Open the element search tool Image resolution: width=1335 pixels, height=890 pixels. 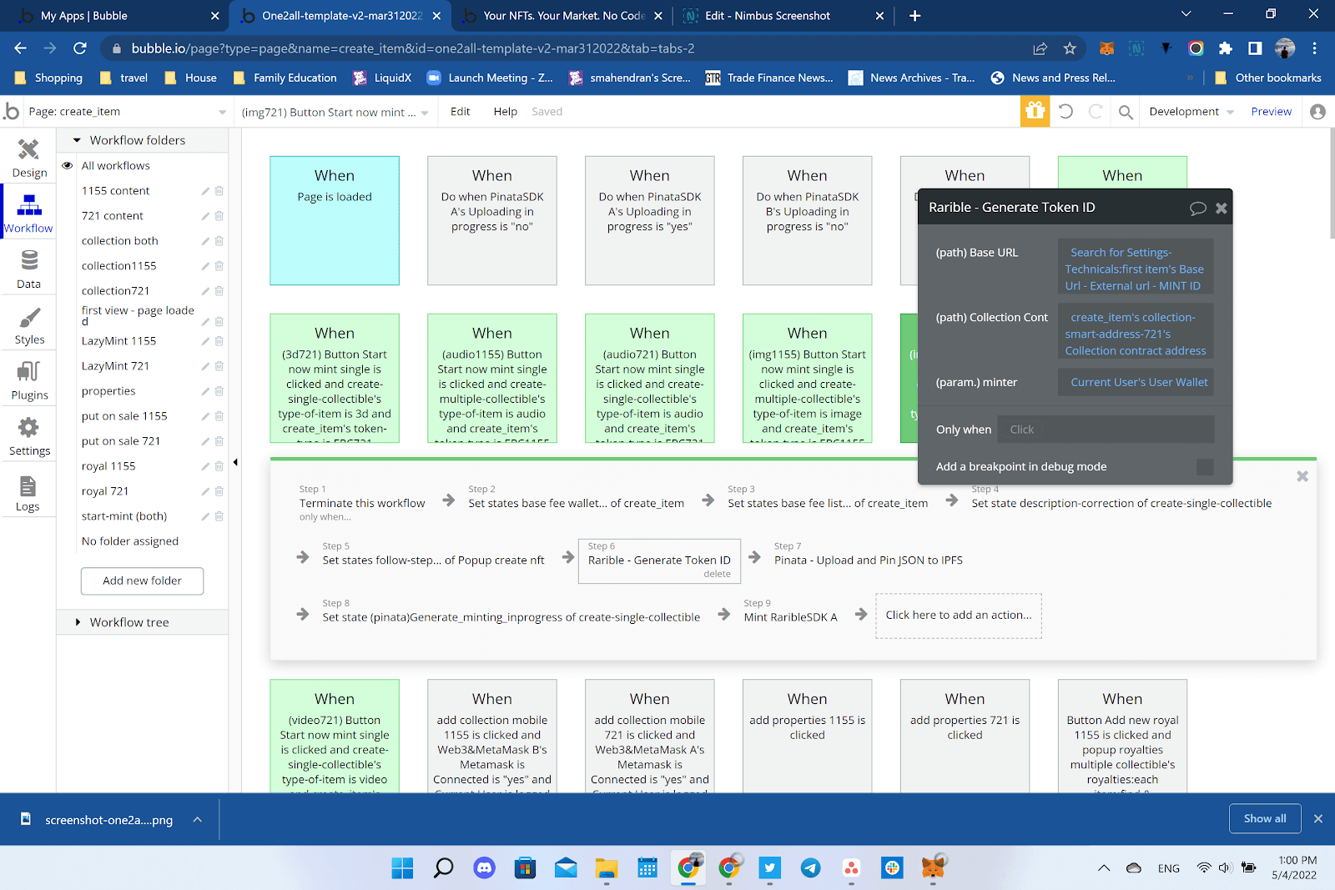pos(1125,111)
